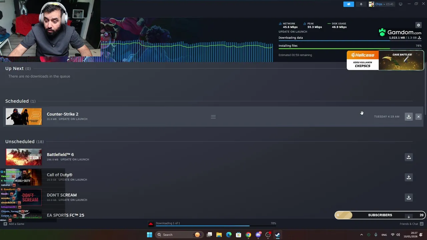This screenshot has width=427, height=240.
Task: Open Task View on the taskbar
Action: (209, 235)
